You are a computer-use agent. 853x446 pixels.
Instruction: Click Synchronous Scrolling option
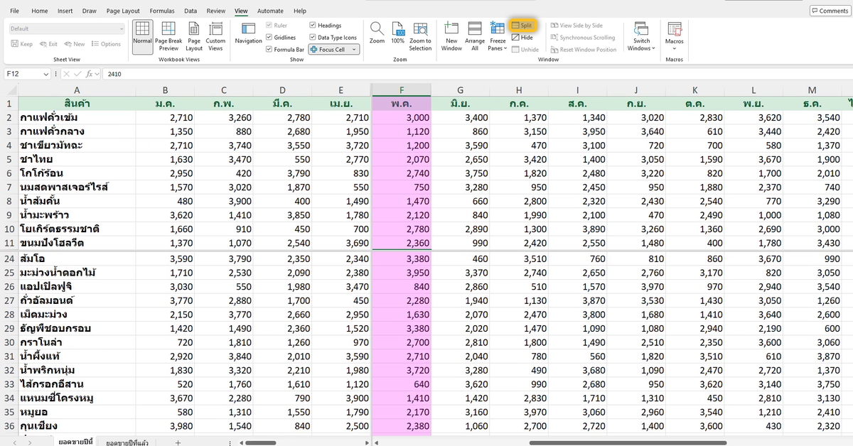click(x=582, y=38)
